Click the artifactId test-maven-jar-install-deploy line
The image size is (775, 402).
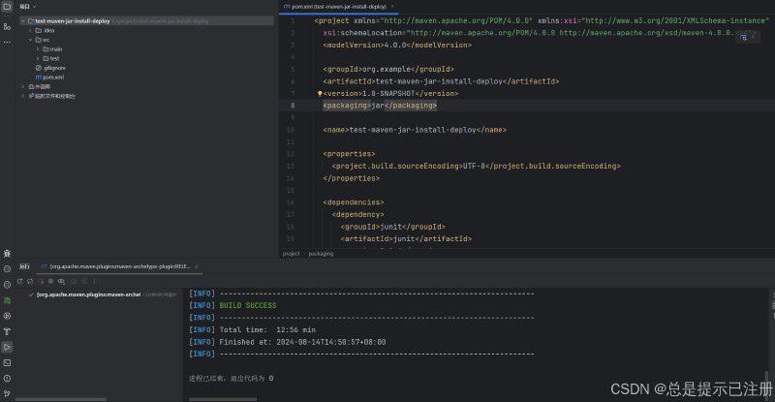point(441,81)
